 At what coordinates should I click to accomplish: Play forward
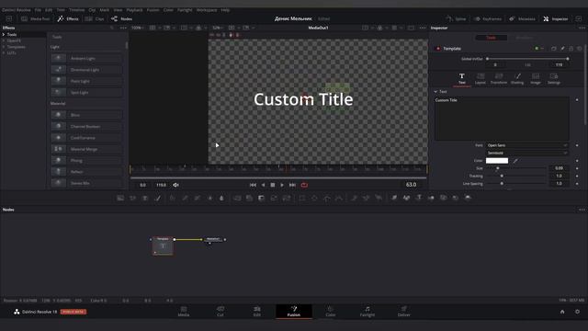point(282,185)
